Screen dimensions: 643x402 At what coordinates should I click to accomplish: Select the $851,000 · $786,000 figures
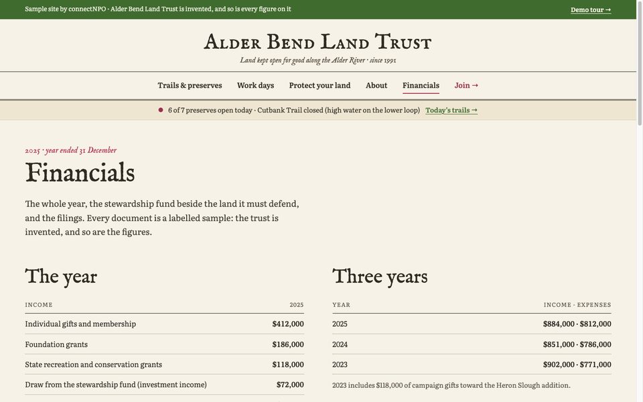tap(577, 344)
